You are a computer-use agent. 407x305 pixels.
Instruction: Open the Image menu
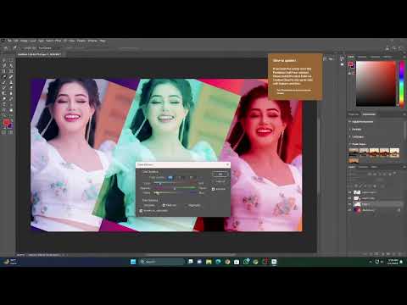(24, 41)
